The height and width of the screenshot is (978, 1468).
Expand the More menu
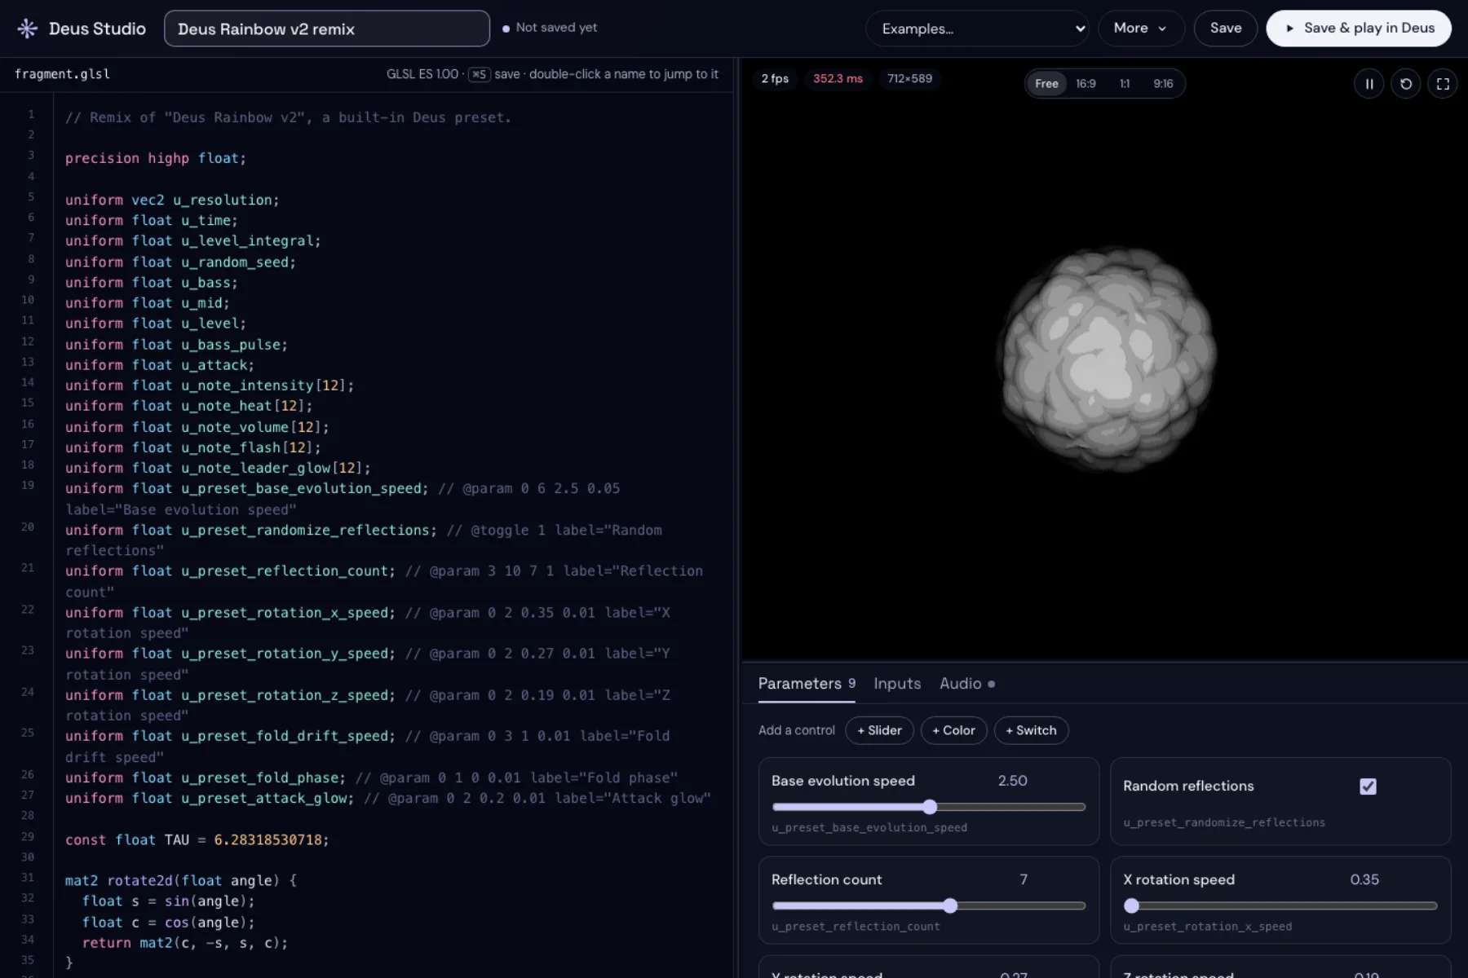pyautogui.click(x=1141, y=29)
